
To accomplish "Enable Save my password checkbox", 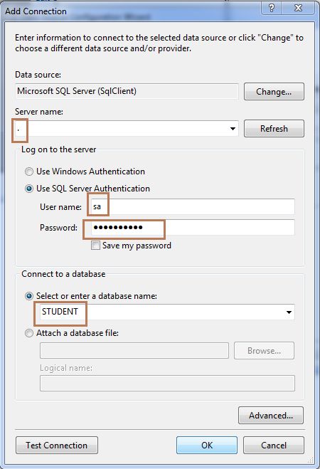I will coord(95,246).
